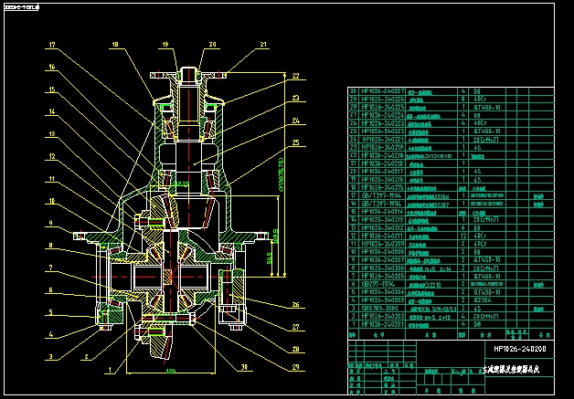Click GB5783-2000 entry in parts table
The height and width of the screenshot is (399, 574).
pos(384,308)
